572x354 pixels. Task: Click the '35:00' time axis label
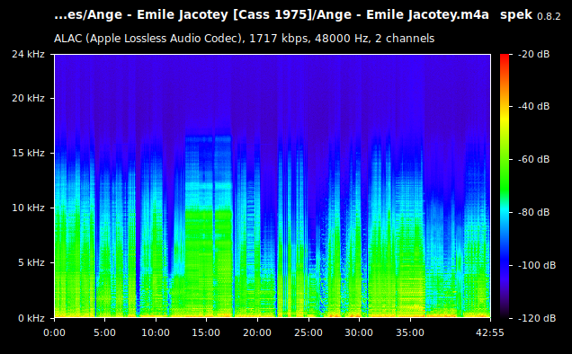pyautogui.click(x=410, y=332)
